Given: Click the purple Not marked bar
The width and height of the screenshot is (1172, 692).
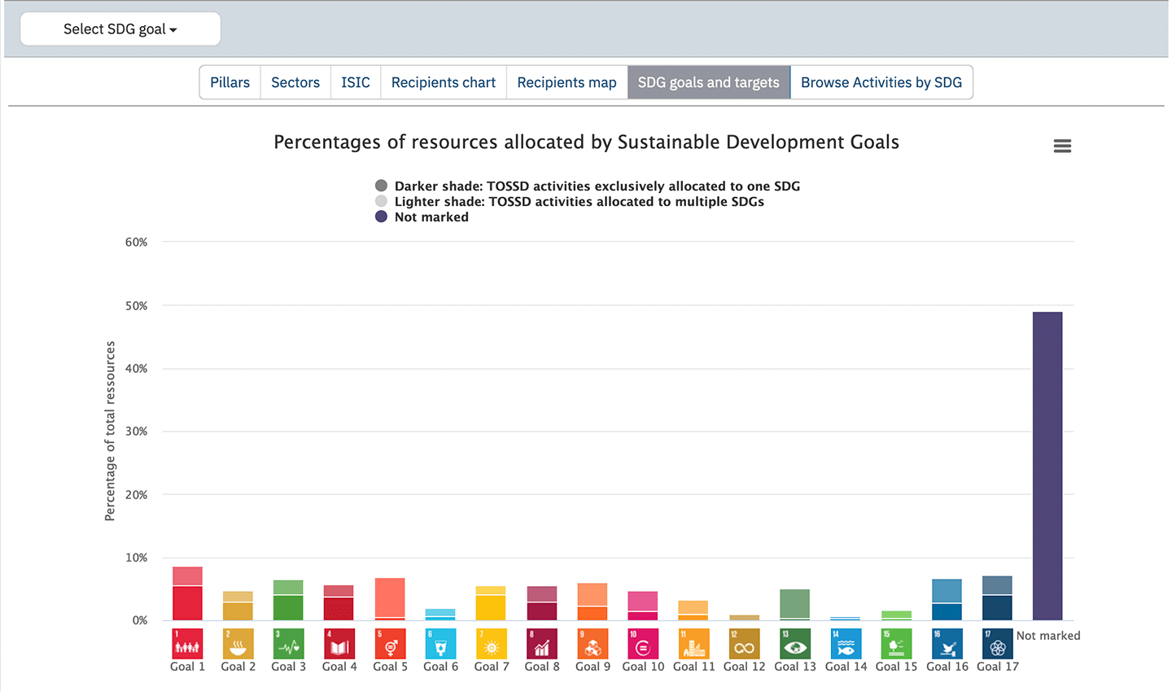Looking at the screenshot, I should (x=1047, y=466).
